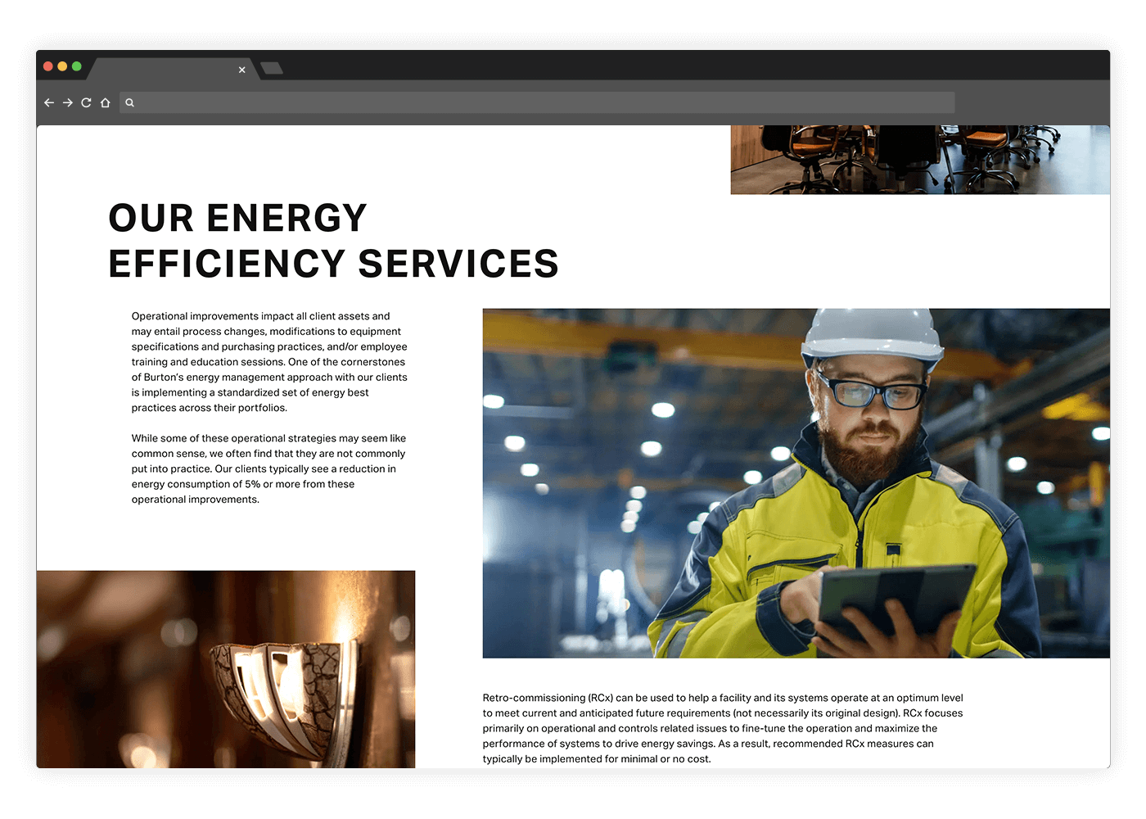Open the home page via the house icon
Image resolution: width=1146 pixels, height=819 pixels.
tap(105, 102)
